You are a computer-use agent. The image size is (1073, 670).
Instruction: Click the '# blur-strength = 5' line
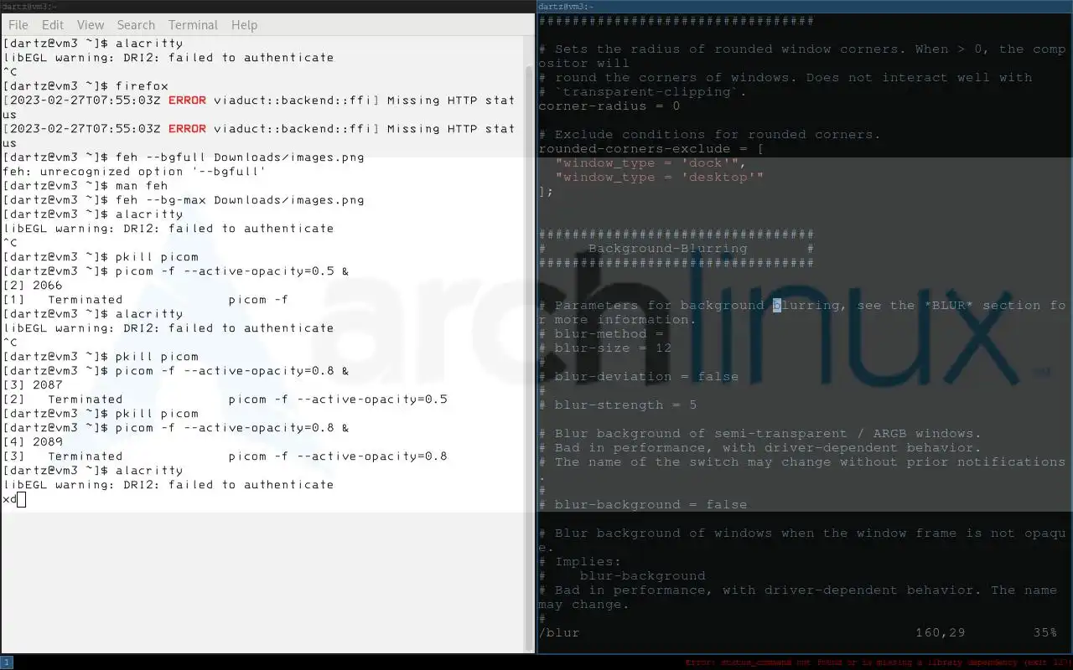[618, 405]
